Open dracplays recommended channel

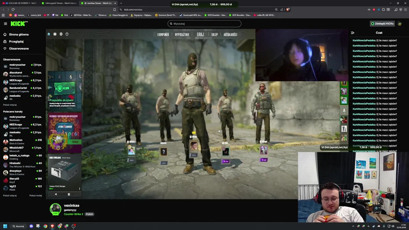click(x=22, y=172)
